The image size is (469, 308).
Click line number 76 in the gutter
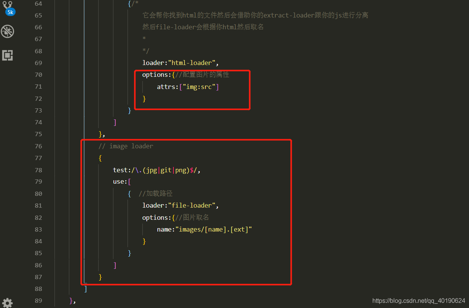38,146
